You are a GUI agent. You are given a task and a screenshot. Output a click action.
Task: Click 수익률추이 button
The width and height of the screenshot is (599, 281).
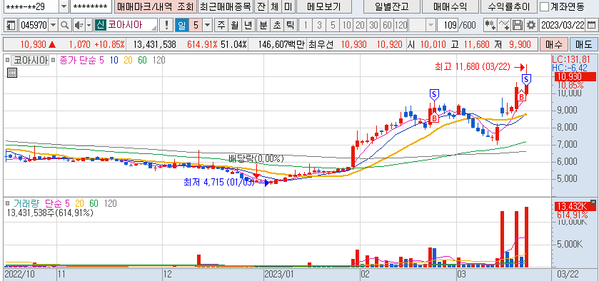click(509, 6)
